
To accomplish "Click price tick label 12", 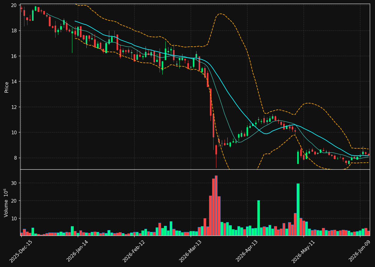I will [14, 107].
